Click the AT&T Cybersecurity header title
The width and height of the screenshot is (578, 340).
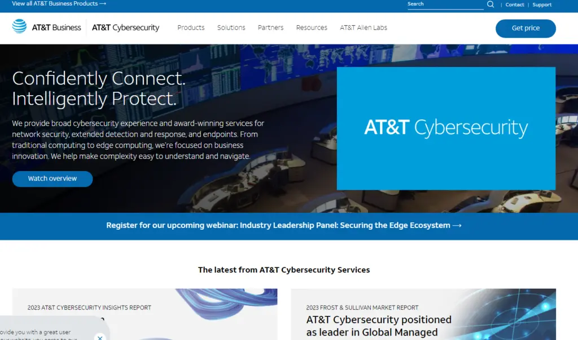tap(125, 28)
